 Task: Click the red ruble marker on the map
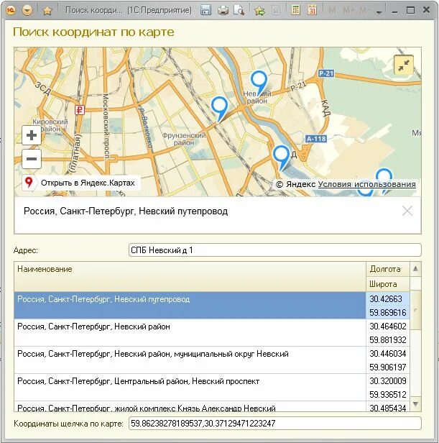tap(80, 110)
